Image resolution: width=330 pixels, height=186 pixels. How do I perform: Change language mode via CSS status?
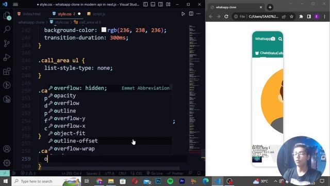coord(139,174)
